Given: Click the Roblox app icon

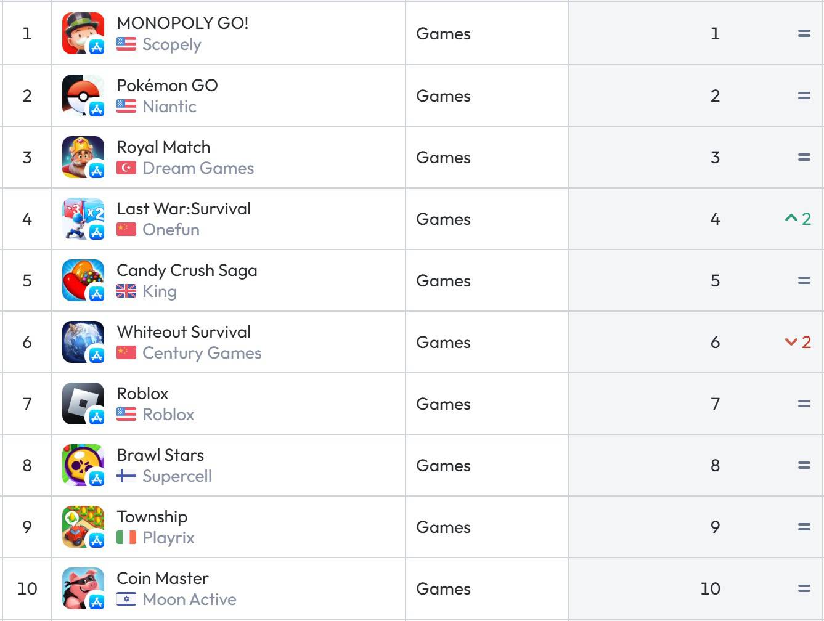Looking at the screenshot, I should [x=83, y=404].
